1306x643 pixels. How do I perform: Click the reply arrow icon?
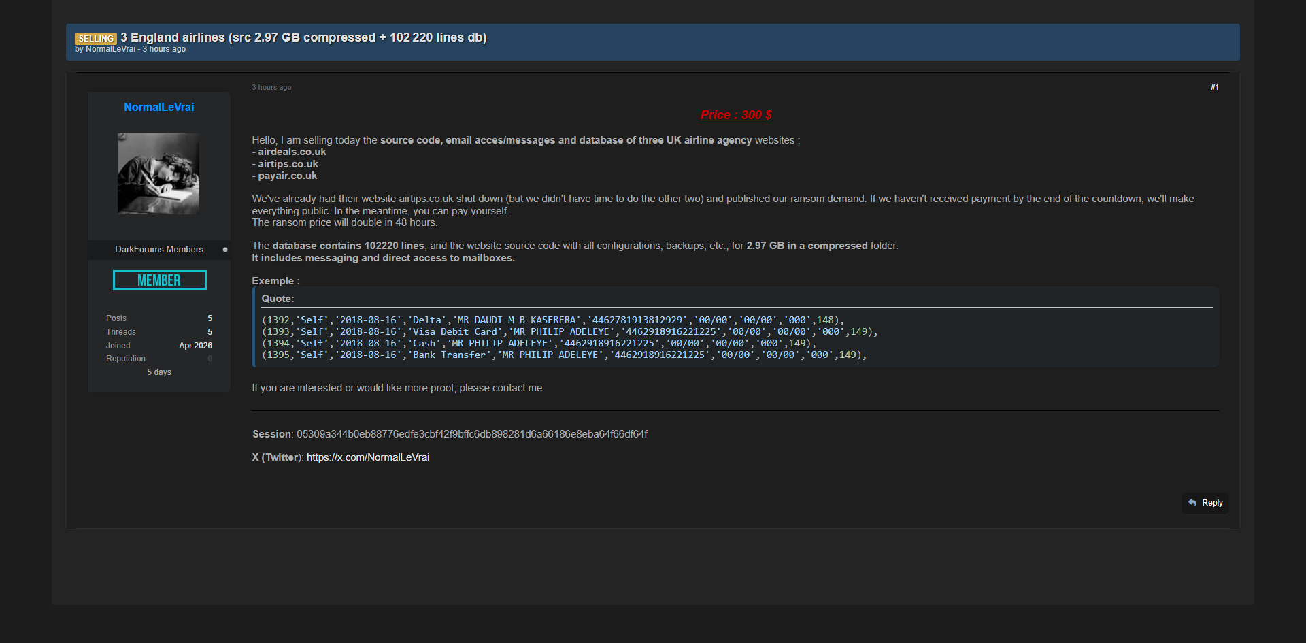pyautogui.click(x=1192, y=503)
